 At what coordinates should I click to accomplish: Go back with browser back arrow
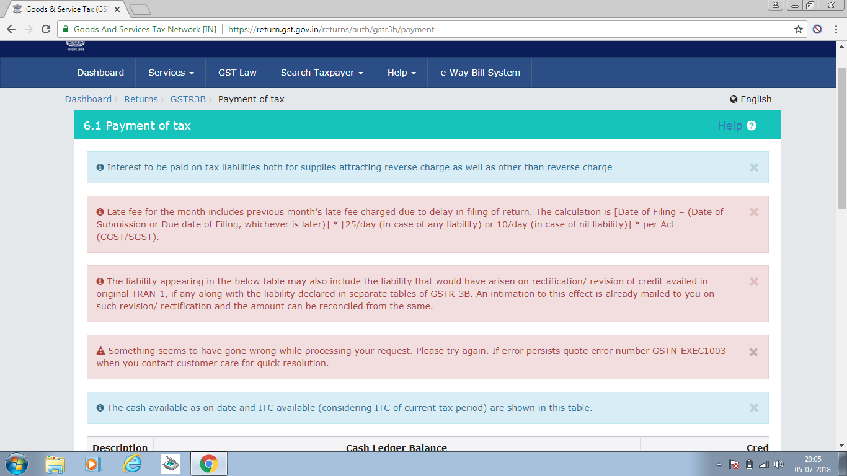click(x=11, y=29)
